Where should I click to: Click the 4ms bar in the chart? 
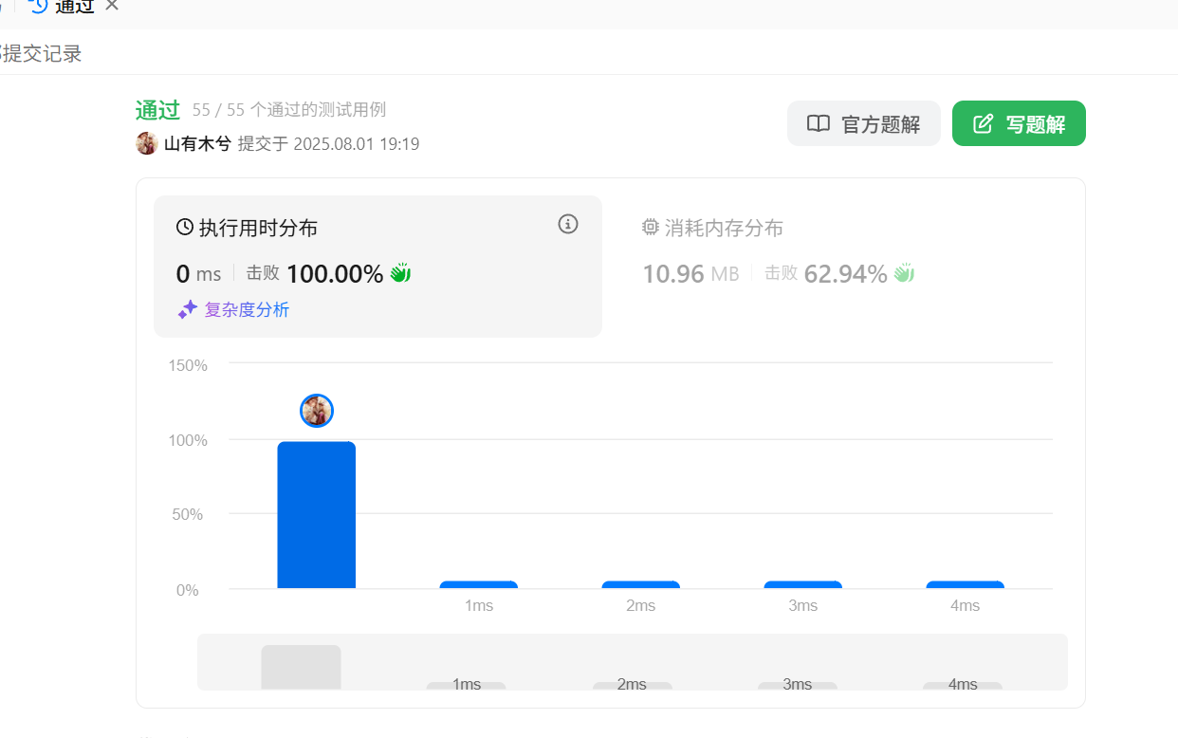[x=966, y=584]
